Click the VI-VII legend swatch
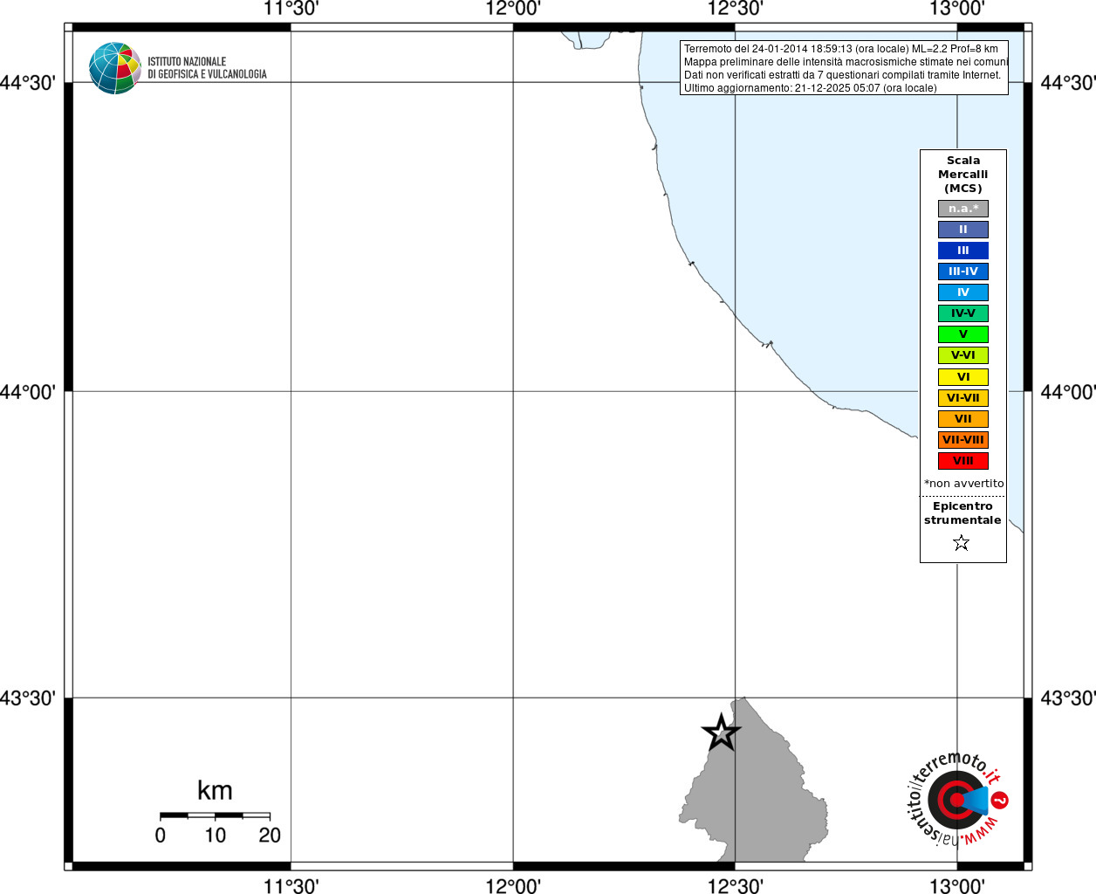The height and width of the screenshot is (894, 1096). tap(963, 398)
